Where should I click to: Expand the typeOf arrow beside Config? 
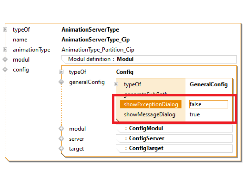(61, 72)
